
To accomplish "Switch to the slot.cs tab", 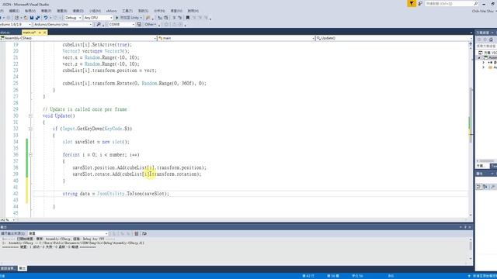I will click(5, 33).
